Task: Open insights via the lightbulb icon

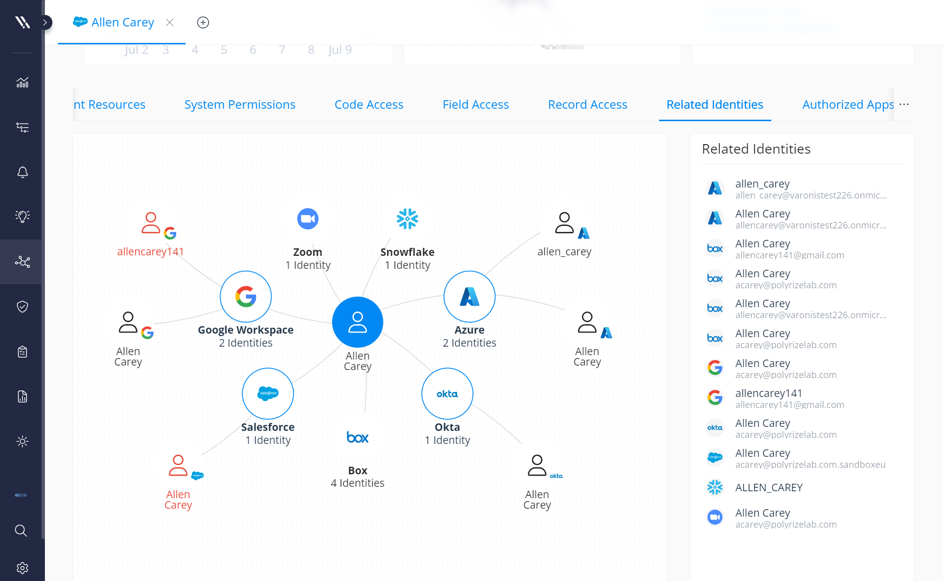Action: (x=22, y=216)
